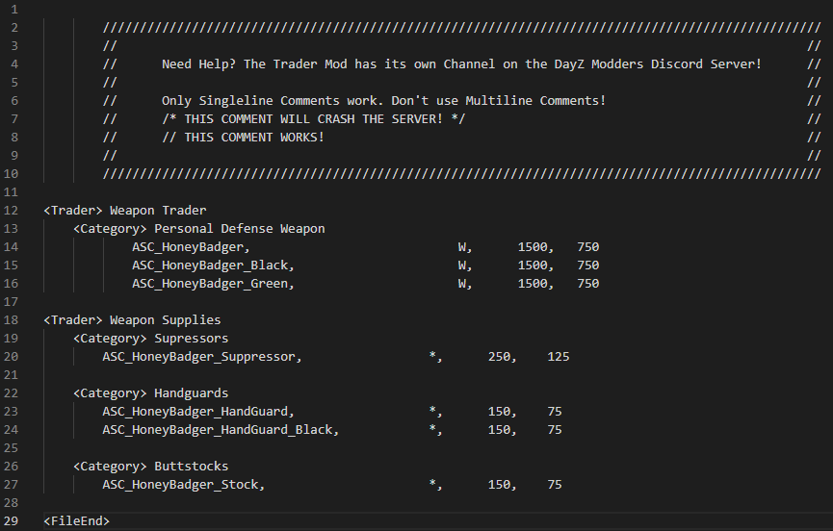
Task: Click the ASC_HoneyBadger_Stock entry
Action: [x=183, y=485]
